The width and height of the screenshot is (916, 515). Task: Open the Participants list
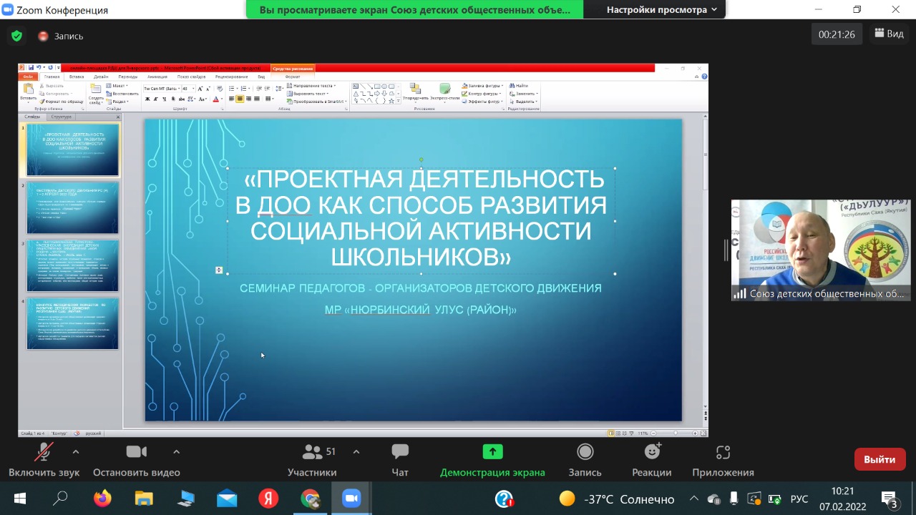click(313, 460)
